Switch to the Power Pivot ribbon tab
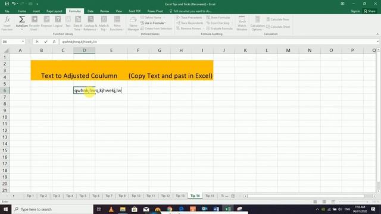 point(155,11)
